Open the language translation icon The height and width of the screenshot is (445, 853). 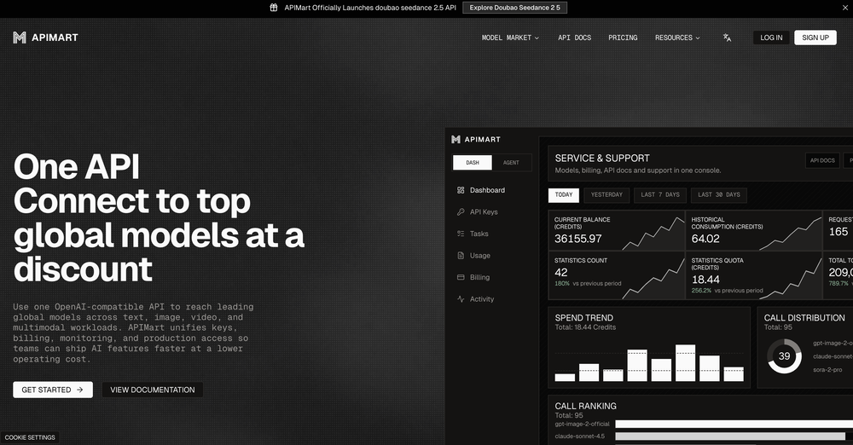point(727,38)
